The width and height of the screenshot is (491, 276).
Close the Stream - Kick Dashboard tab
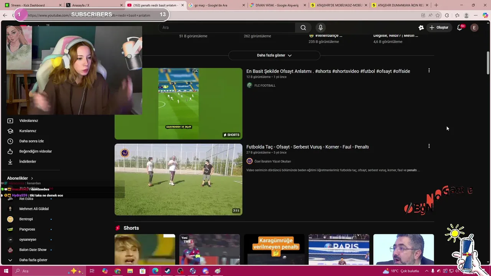[60, 5]
